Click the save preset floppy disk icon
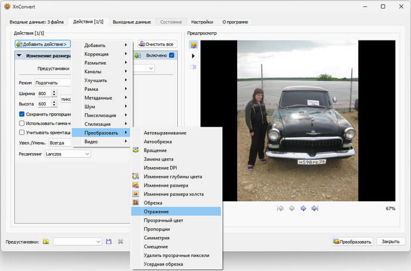 click(x=109, y=242)
